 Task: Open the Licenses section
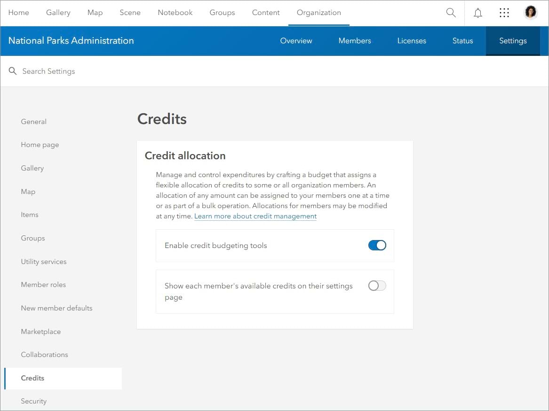point(412,41)
